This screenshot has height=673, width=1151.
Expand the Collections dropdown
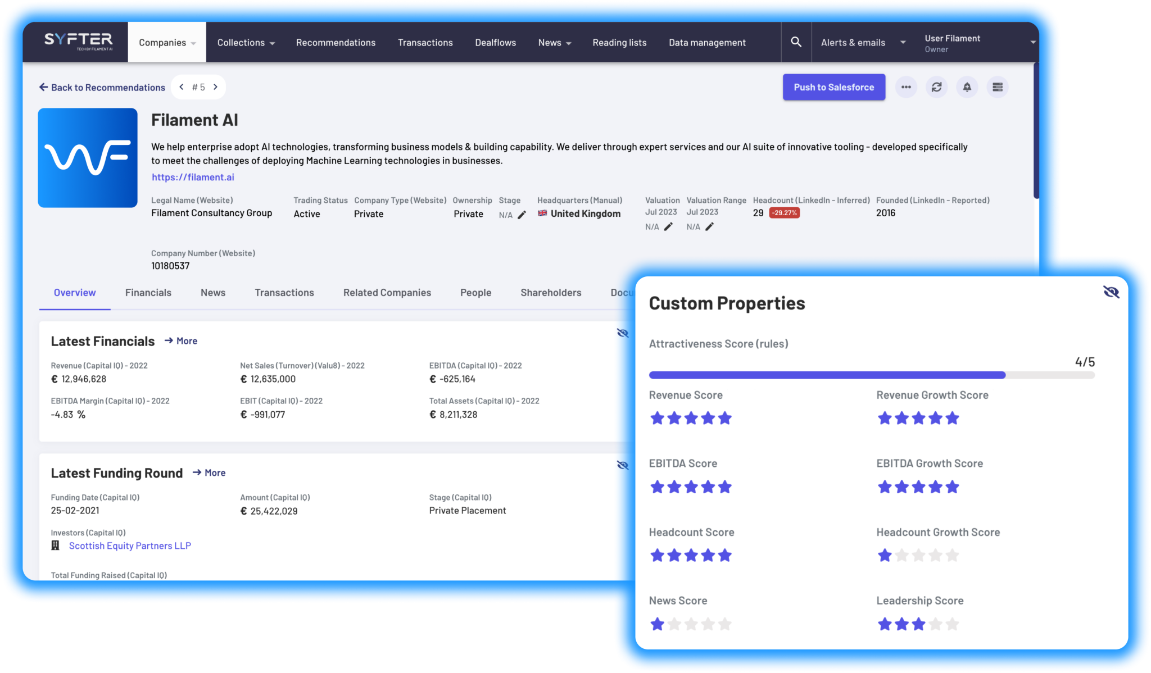pyautogui.click(x=246, y=43)
